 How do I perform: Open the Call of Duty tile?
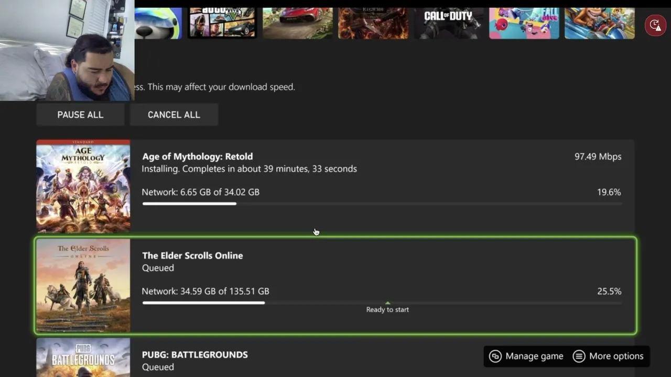448,23
